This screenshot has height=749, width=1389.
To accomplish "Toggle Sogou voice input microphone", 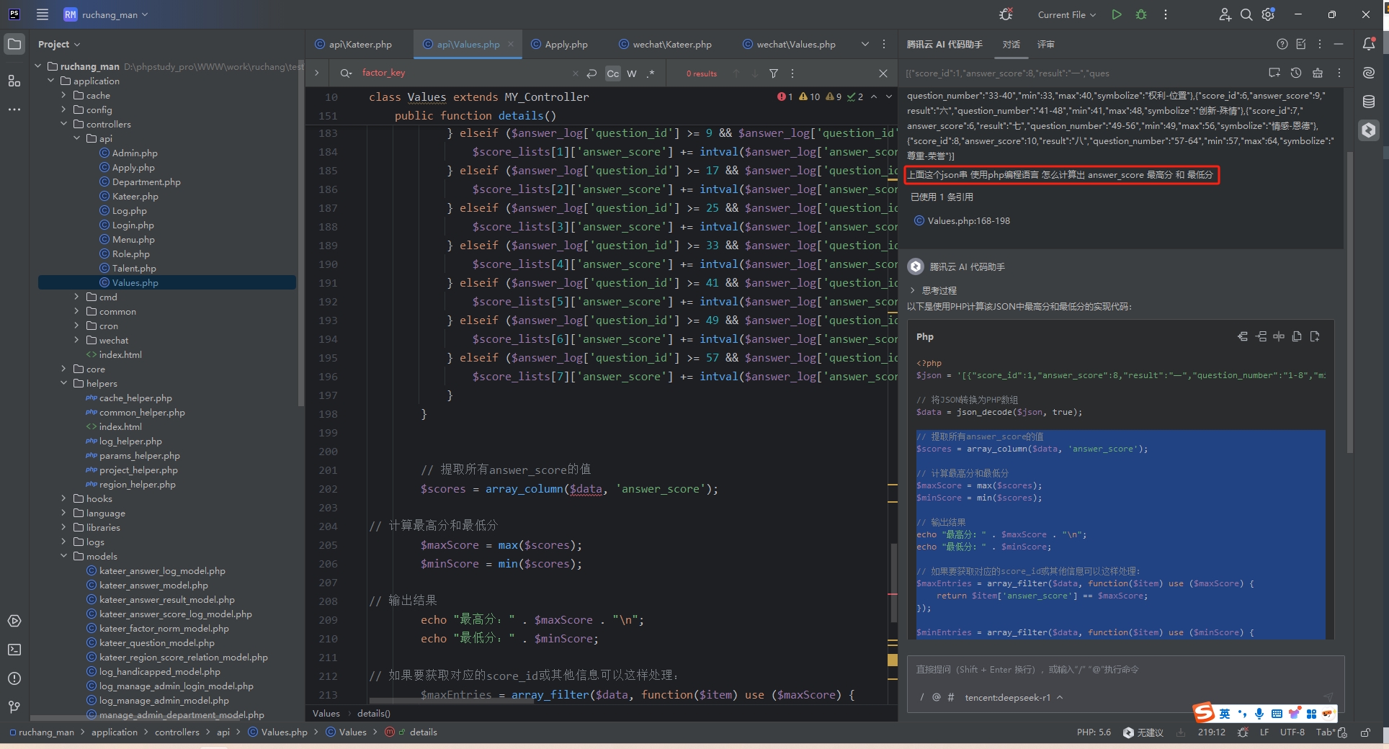I will point(1259,714).
